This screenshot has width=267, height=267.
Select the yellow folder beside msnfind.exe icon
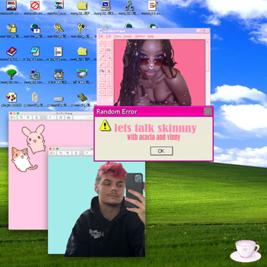(x=82, y=5)
